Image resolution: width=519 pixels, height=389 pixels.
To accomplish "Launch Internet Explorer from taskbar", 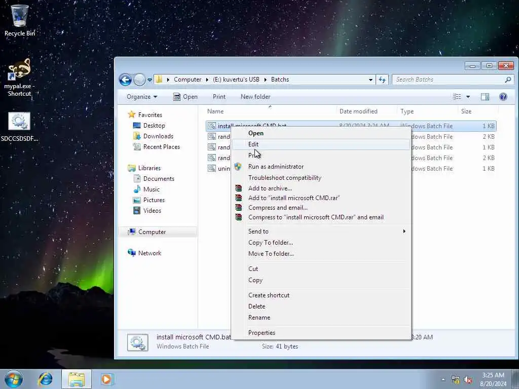I will [x=45, y=379].
